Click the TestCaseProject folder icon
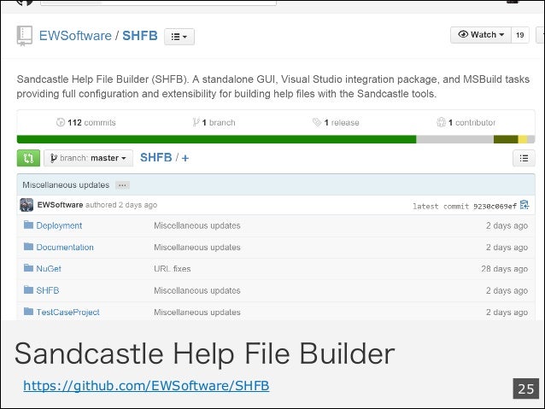 (28, 312)
